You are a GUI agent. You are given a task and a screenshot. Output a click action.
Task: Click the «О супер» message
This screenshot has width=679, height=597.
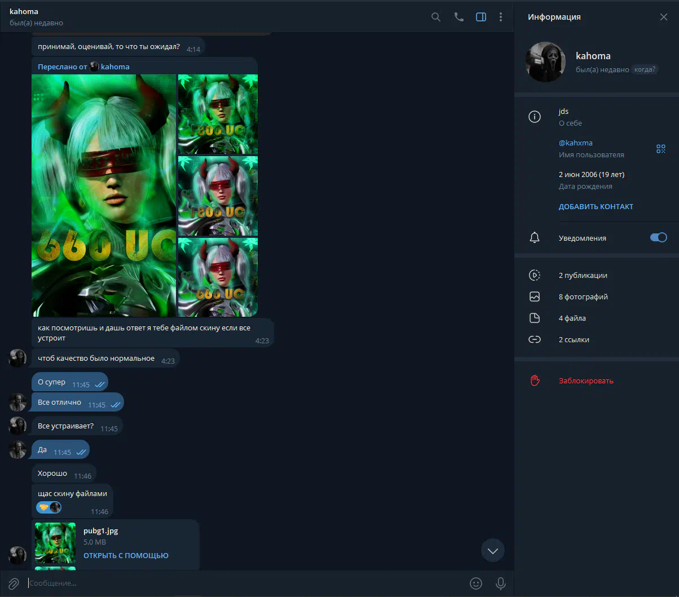tap(69, 382)
